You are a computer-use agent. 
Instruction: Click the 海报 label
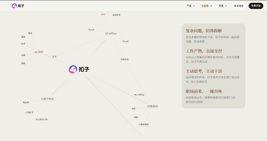tap(23, 63)
